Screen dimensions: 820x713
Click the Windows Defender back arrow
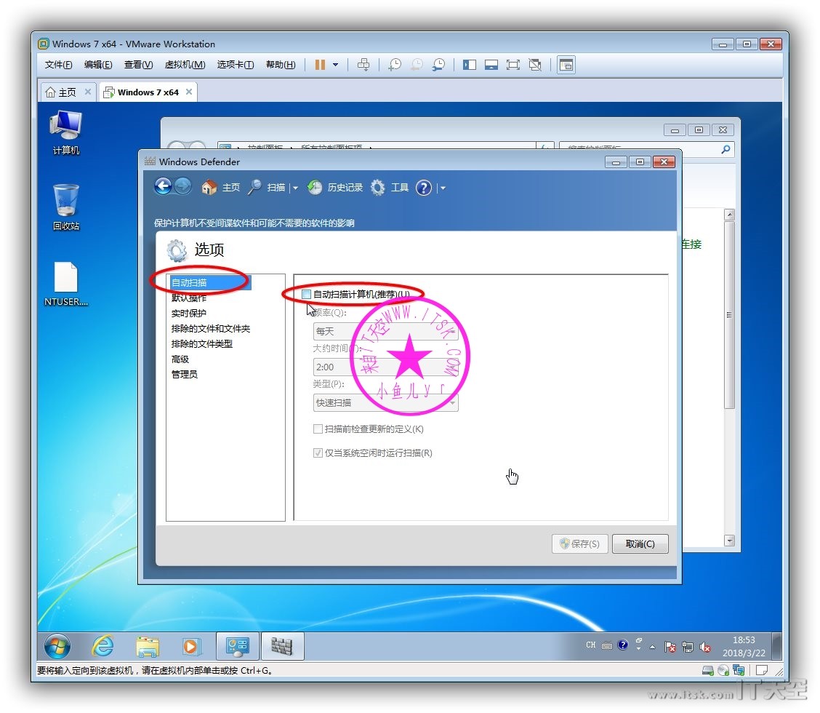click(x=163, y=187)
